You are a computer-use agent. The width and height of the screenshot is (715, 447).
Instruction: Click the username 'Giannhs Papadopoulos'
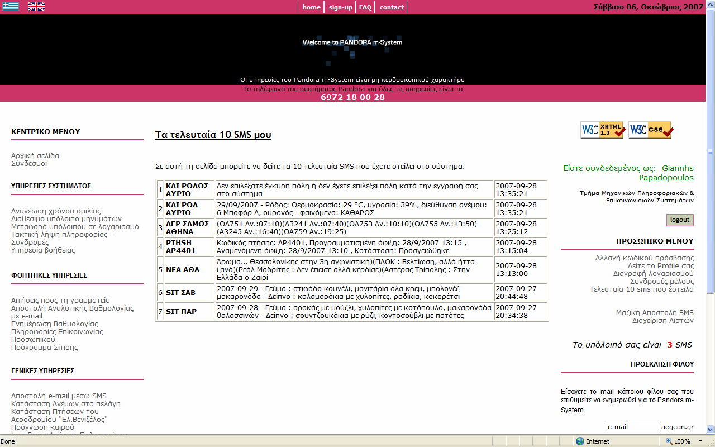pyautogui.click(x=666, y=173)
